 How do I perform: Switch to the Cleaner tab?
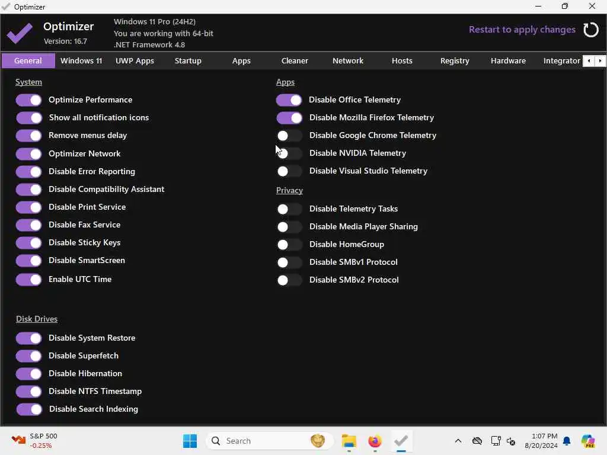pos(295,61)
